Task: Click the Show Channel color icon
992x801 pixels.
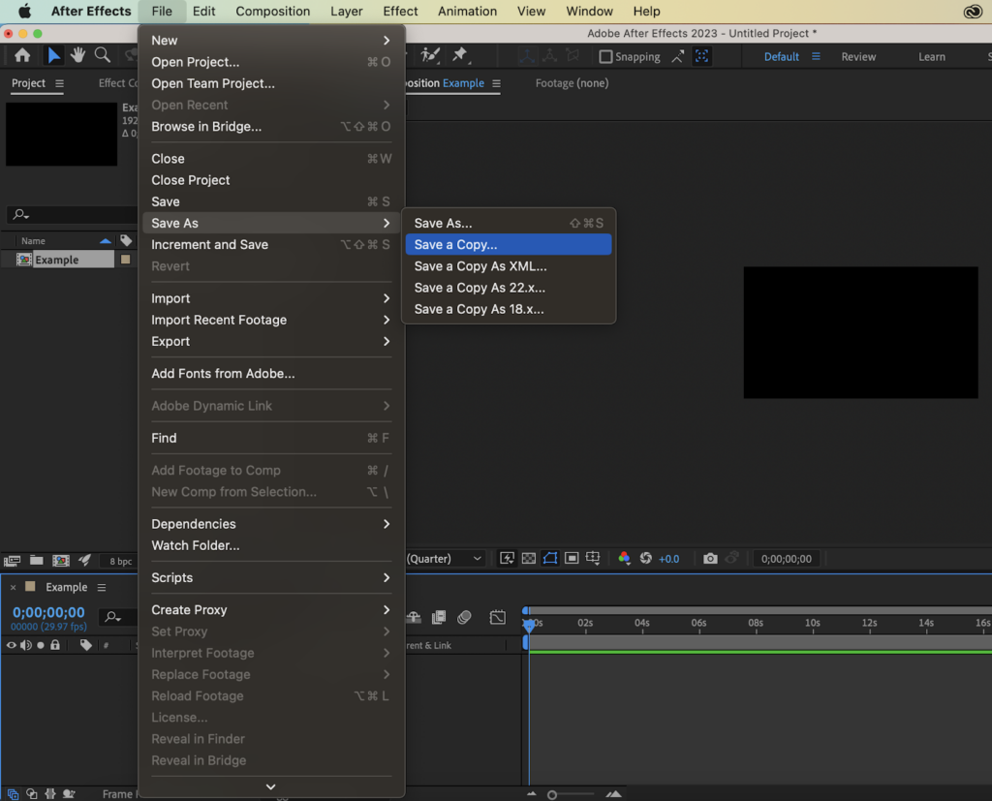Action: (x=624, y=558)
